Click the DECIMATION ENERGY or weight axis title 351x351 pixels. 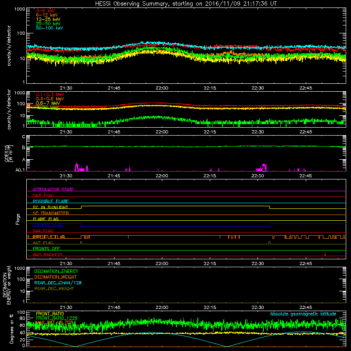click(7, 285)
